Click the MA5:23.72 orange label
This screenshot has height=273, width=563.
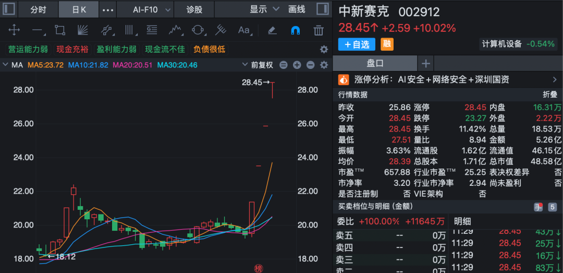45,65
